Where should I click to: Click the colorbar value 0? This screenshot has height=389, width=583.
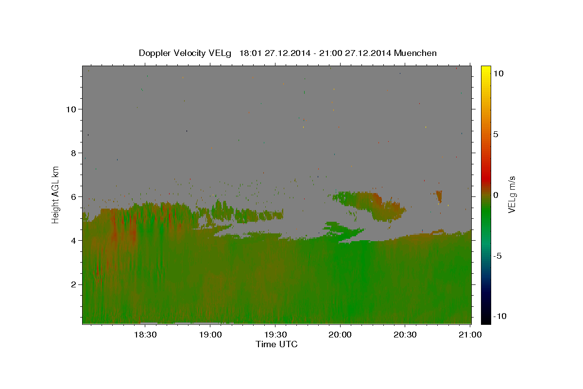pos(496,195)
